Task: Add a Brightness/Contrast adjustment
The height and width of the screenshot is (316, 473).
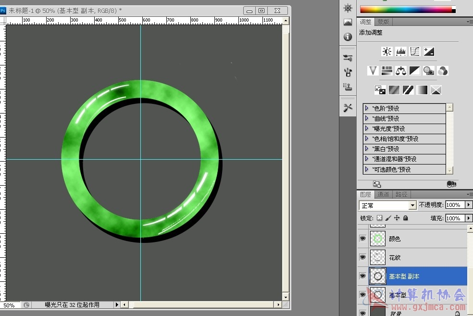Action: click(387, 51)
